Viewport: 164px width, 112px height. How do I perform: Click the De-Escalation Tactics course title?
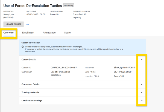[32, 5]
